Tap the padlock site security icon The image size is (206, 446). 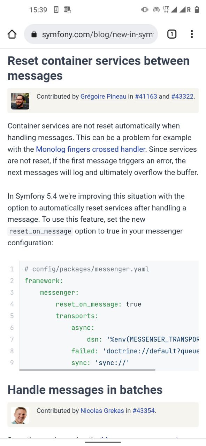point(34,34)
